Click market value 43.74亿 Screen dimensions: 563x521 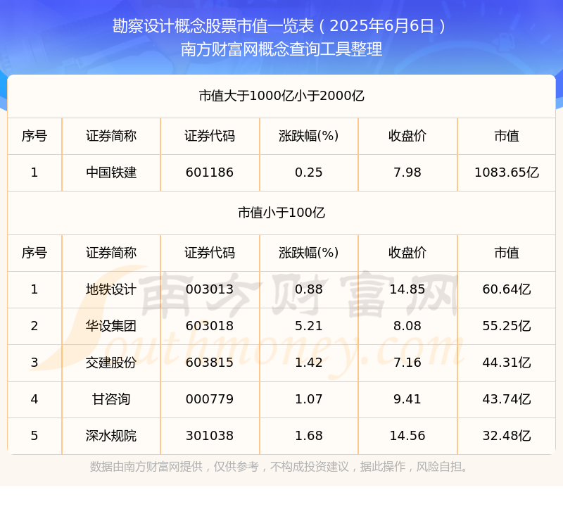507,399
